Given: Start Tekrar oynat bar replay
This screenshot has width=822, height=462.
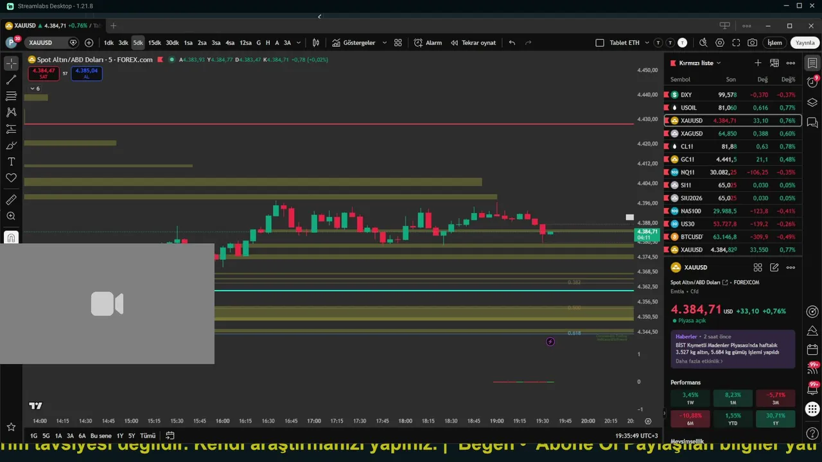Looking at the screenshot, I should pyautogui.click(x=473, y=43).
